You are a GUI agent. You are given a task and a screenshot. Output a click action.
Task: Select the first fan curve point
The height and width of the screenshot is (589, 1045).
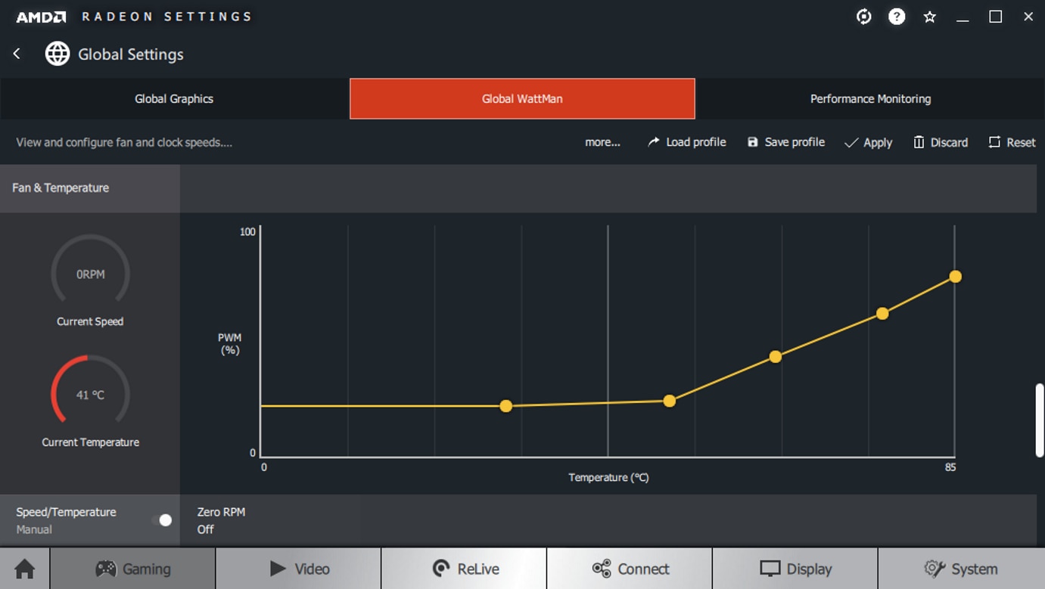coord(506,406)
